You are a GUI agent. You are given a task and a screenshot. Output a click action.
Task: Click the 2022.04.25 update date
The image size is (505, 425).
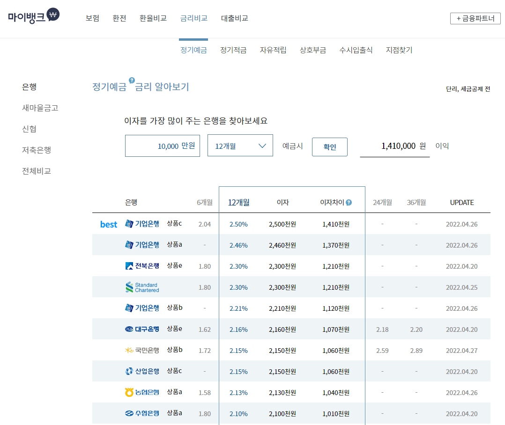coord(461,287)
